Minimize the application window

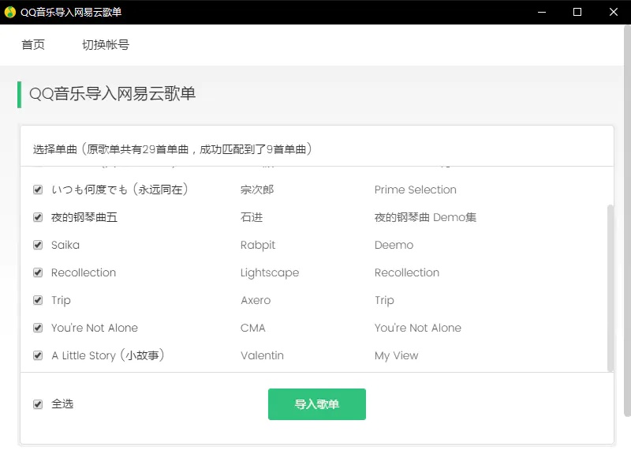(541, 12)
